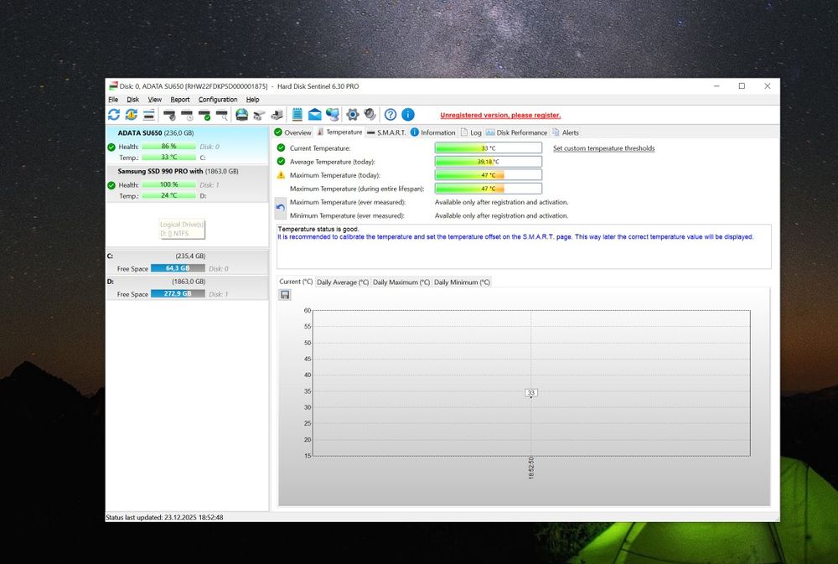838x564 pixels.
Task: Click green check icon beside Samsung Health
Action: [111, 185]
